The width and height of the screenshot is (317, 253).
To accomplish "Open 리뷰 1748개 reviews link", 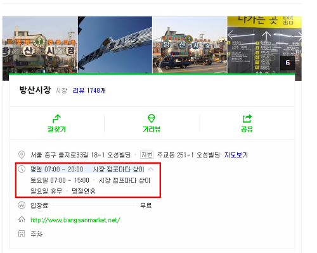I will 89,90.
